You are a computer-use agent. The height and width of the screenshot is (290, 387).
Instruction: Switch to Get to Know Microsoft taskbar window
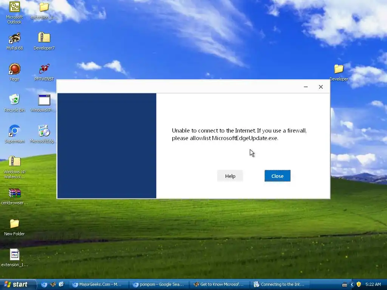coord(220,285)
